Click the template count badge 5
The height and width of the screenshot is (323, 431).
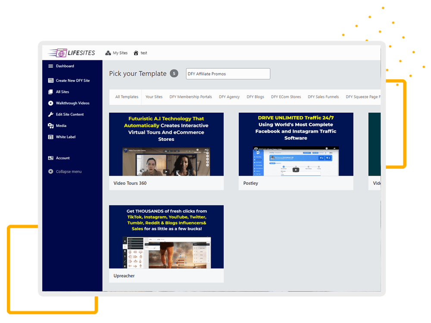click(174, 73)
